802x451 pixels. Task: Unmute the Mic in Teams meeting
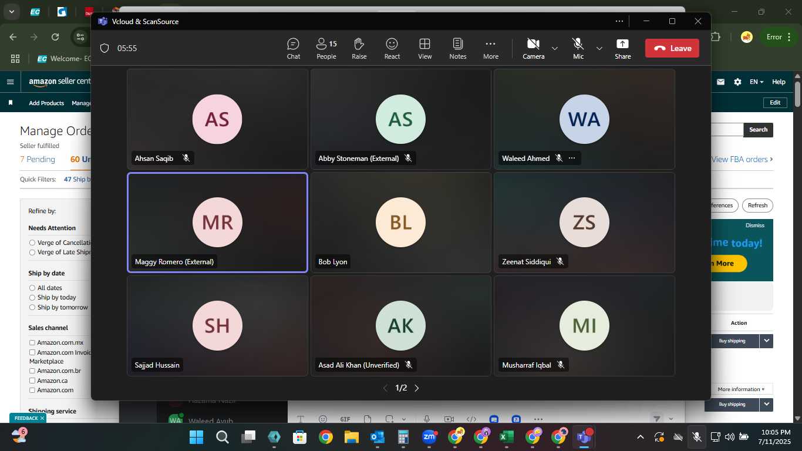pyautogui.click(x=578, y=48)
